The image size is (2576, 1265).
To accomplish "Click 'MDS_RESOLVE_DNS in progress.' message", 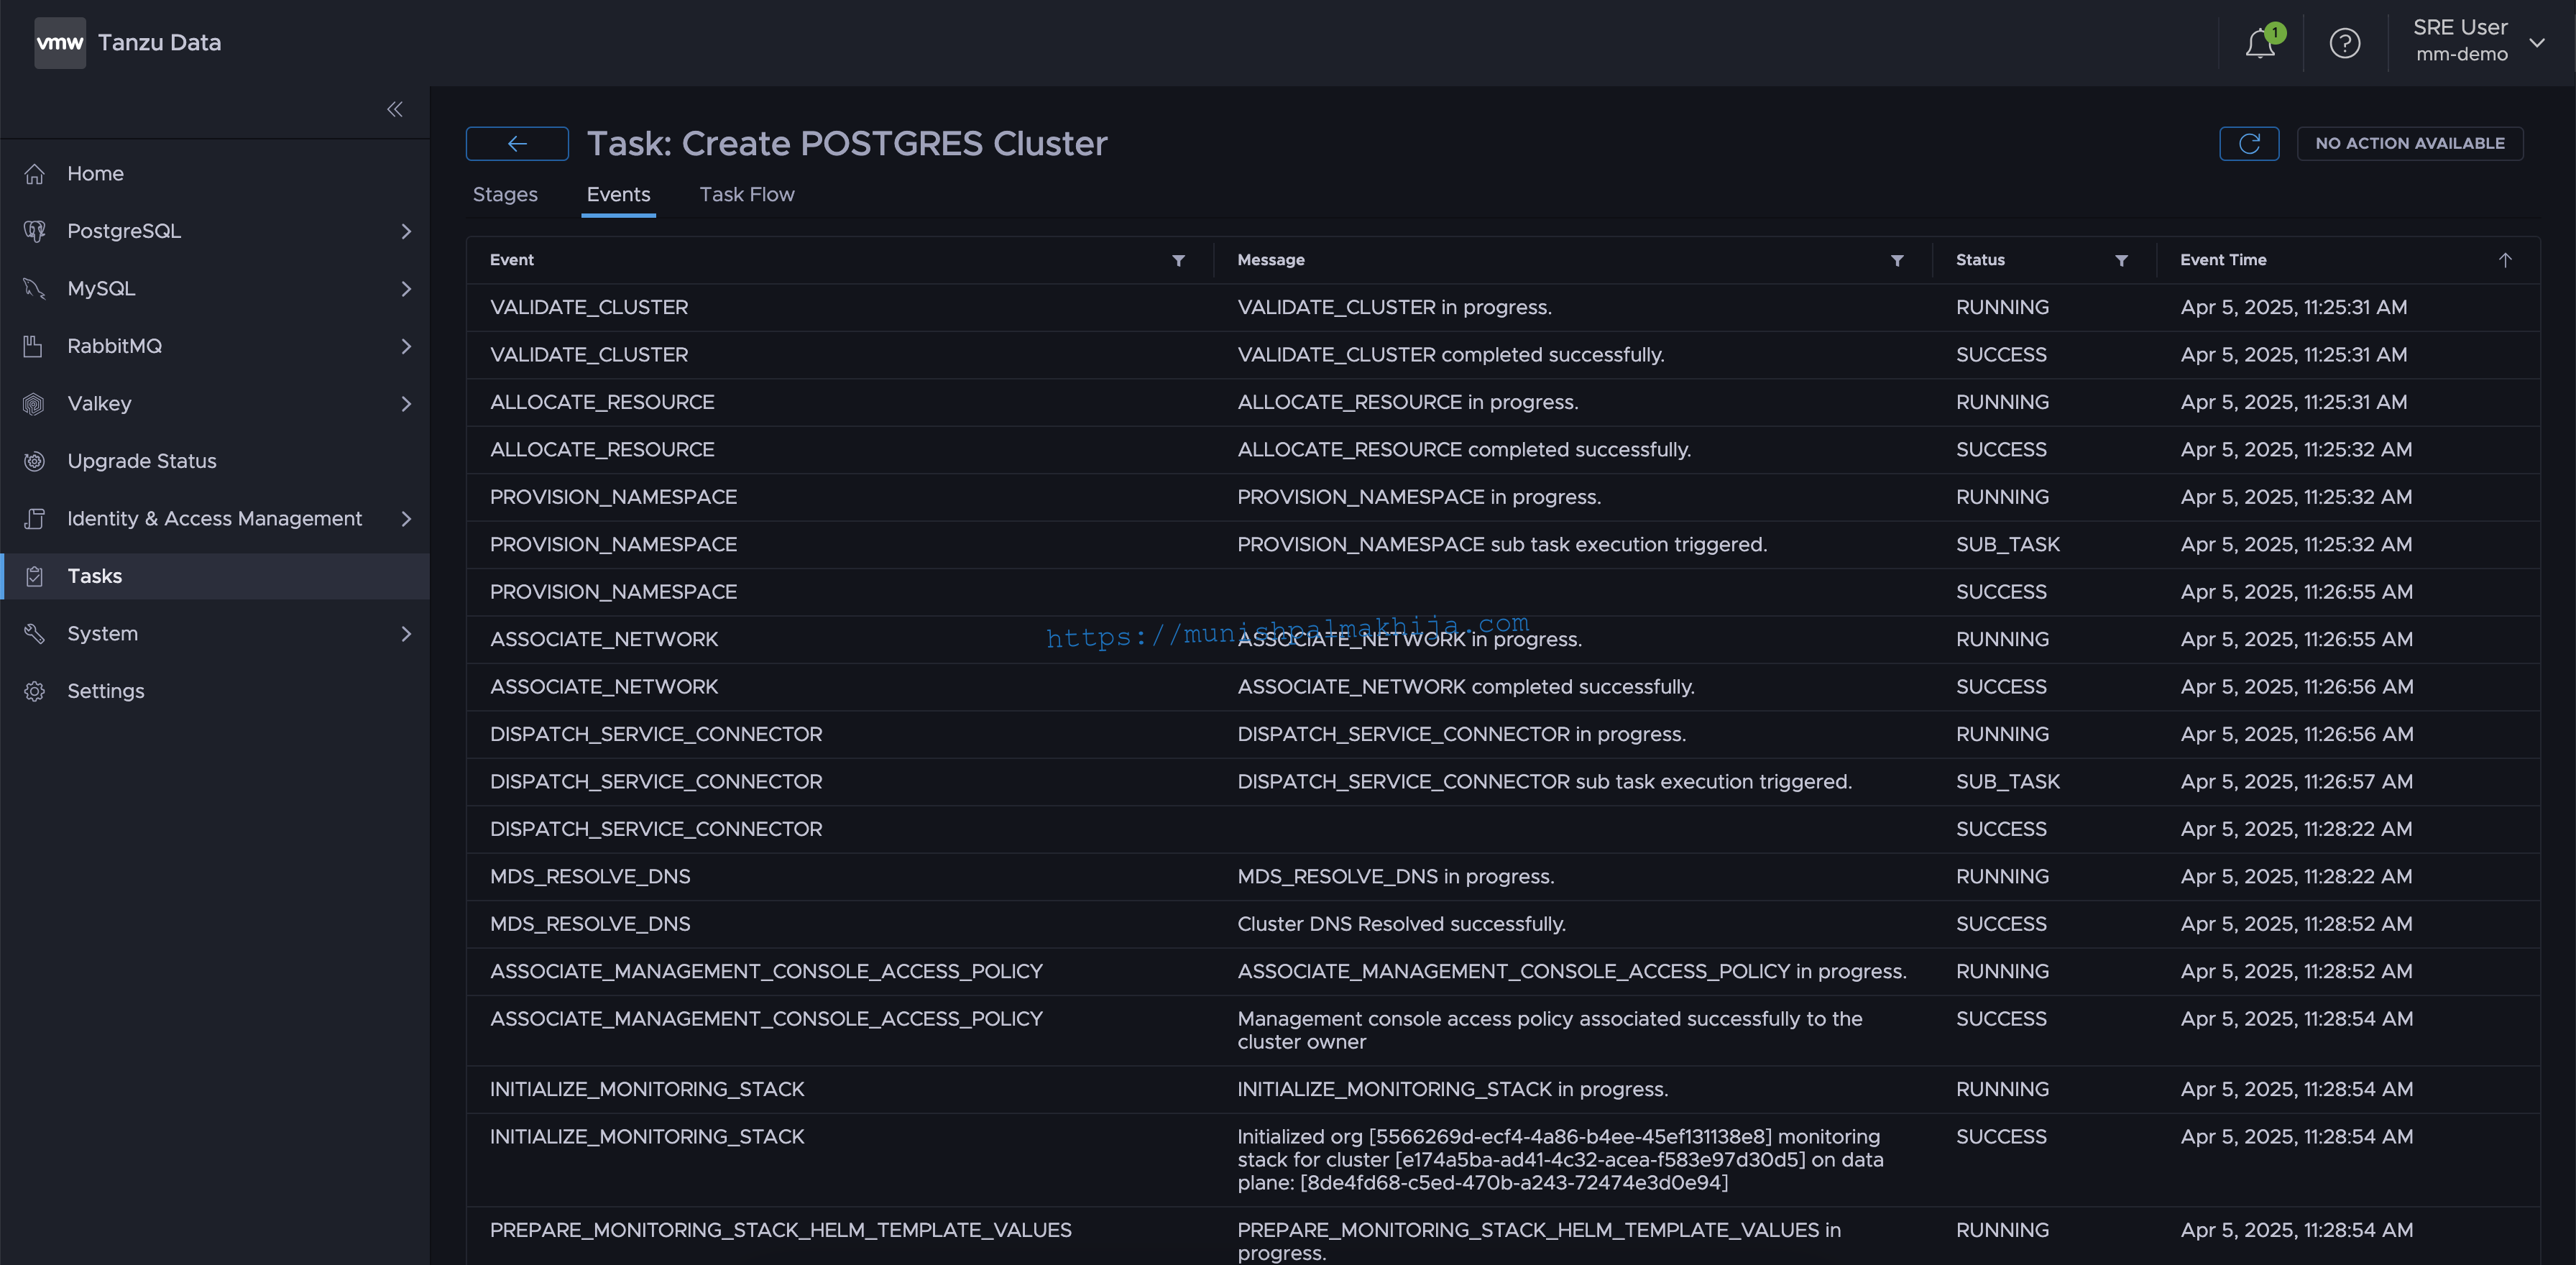I will coord(1395,877).
